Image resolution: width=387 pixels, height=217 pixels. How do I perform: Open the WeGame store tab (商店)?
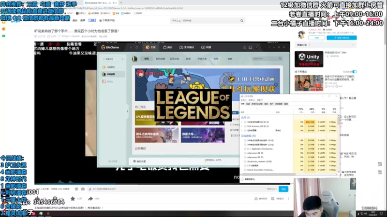click(x=168, y=47)
